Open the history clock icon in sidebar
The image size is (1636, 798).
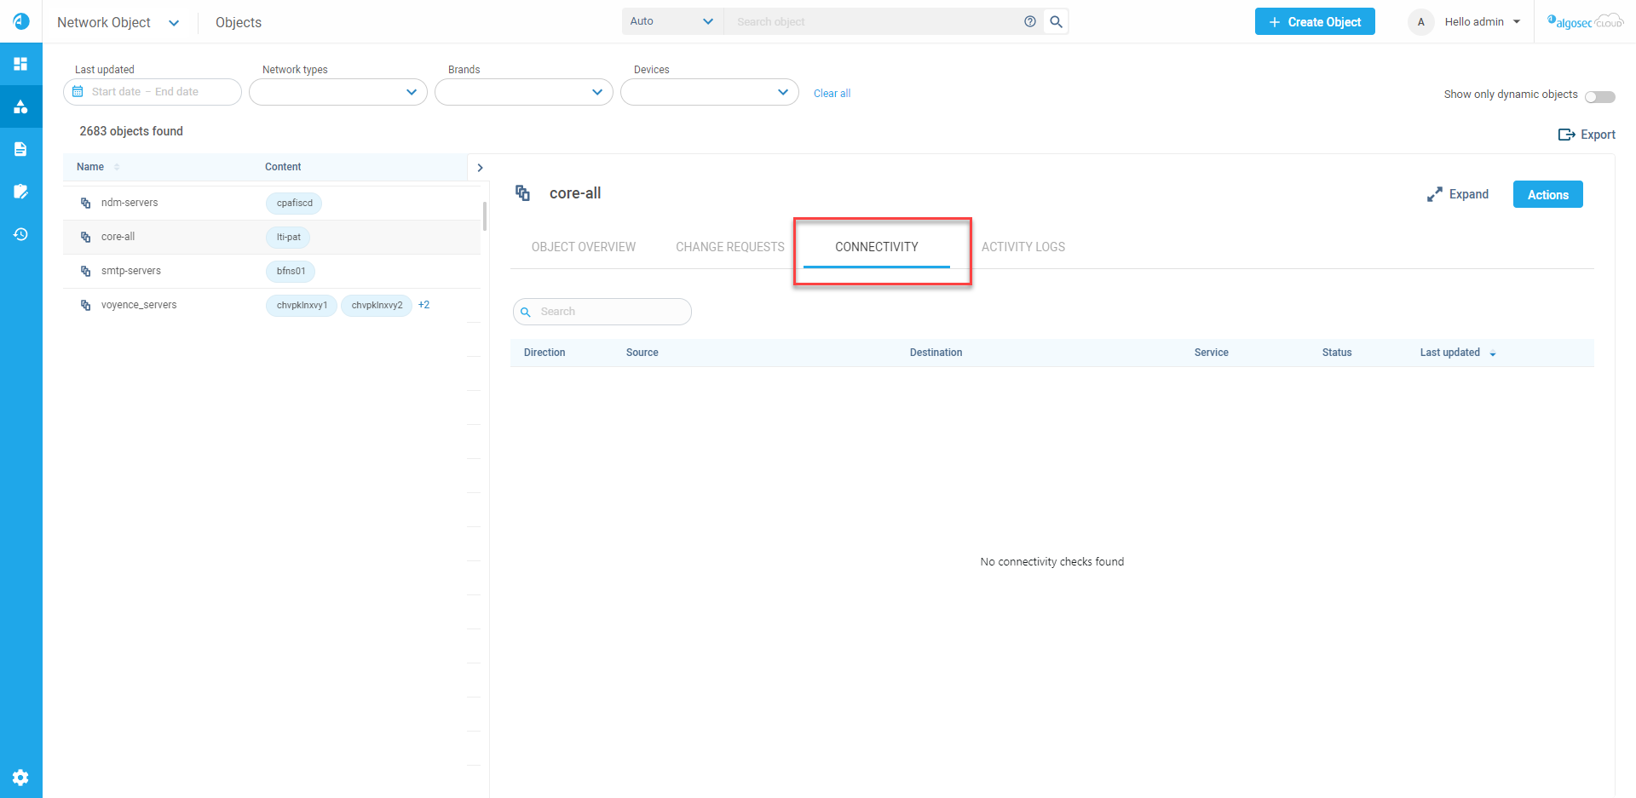[x=20, y=234]
